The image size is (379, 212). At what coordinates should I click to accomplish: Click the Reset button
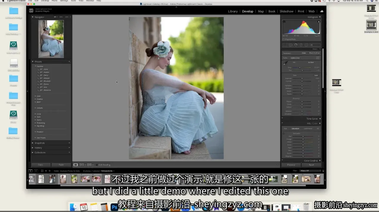311,165
